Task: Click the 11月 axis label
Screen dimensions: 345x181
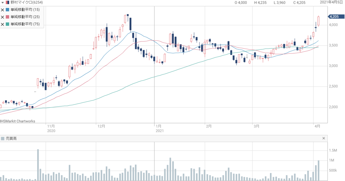Action: (51, 126)
